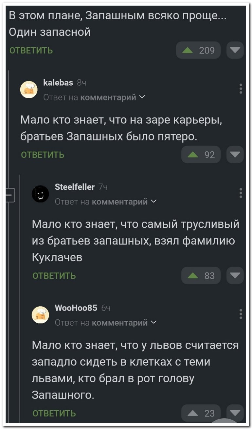Open kalebas's profile avatar

click(x=29, y=89)
